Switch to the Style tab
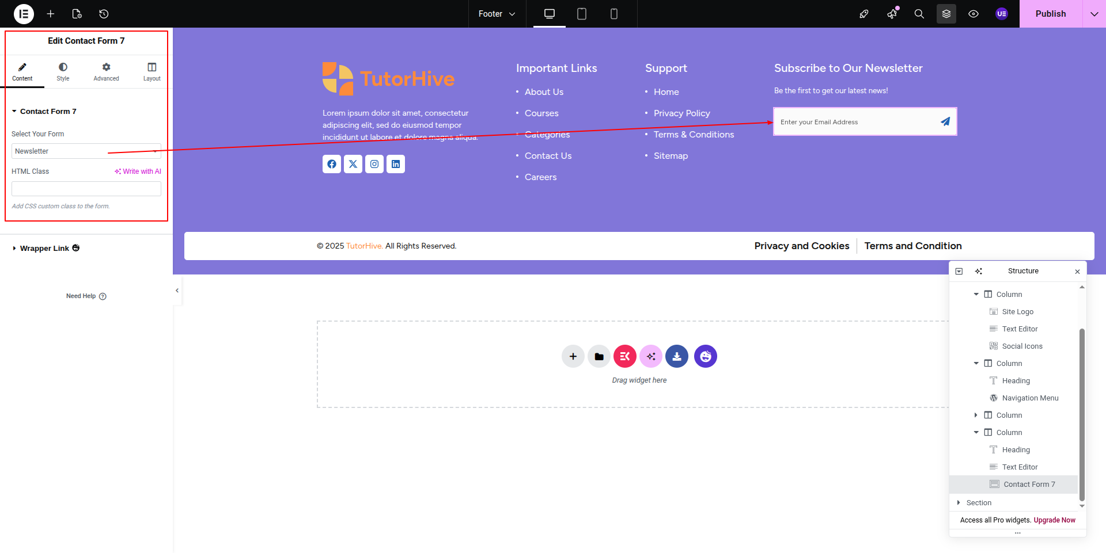The height and width of the screenshot is (553, 1106). pyautogui.click(x=63, y=71)
